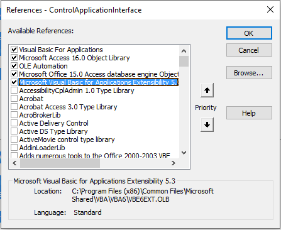Select 'Microsoft Access 16.0 Object Library' row
Viewport: 281px width, 230px height.
(x=74, y=58)
